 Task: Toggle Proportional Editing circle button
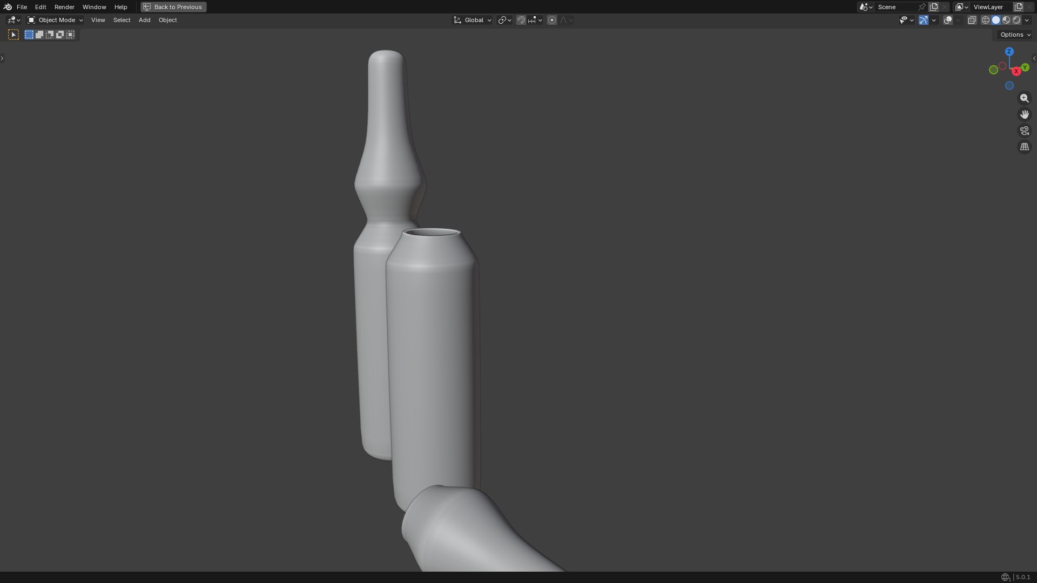551,20
